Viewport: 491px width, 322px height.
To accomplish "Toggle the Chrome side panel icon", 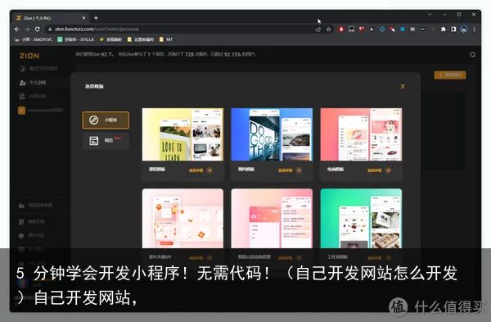I will pyautogui.click(x=453, y=29).
